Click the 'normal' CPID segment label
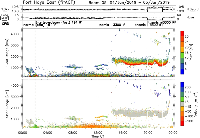The height and width of the screenshot is (138, 200). point(29,25)
